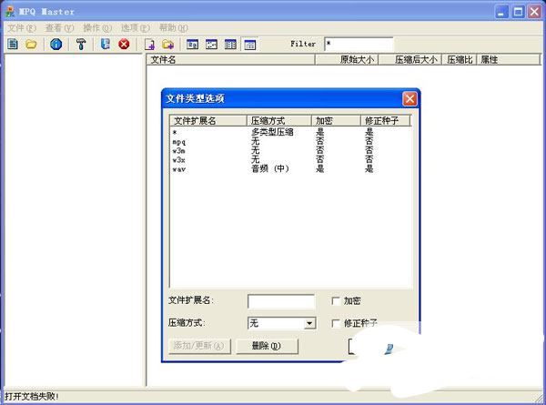Toggle the 修正种子 checkbox
Viewport: 546px width, 405px height.
[x=336, y=323]
